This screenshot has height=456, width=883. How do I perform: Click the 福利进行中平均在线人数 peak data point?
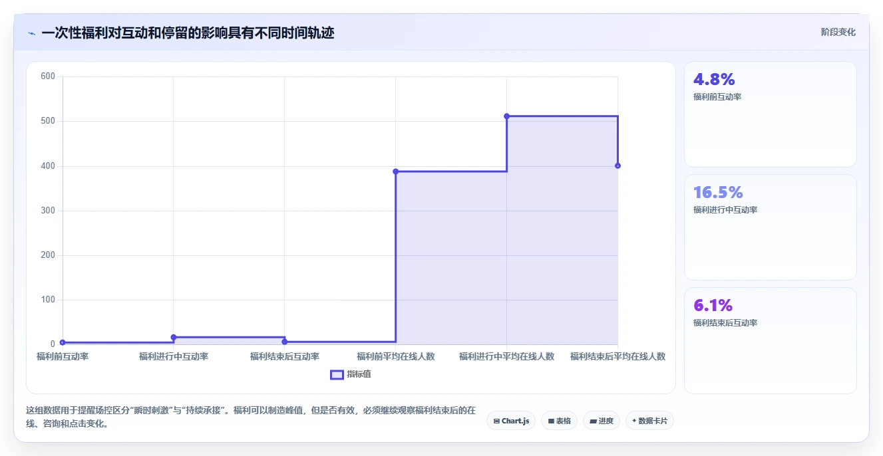click(x=506, y=116)
